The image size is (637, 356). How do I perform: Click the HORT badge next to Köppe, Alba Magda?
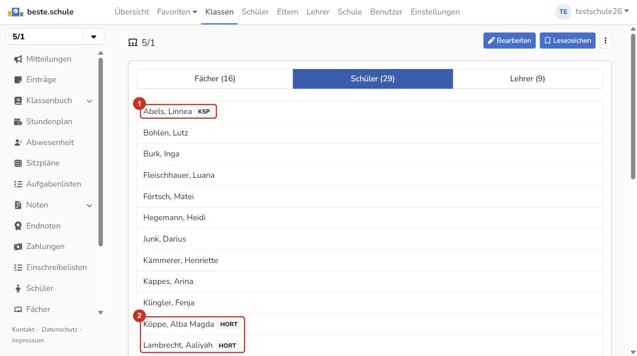(229, 324)
